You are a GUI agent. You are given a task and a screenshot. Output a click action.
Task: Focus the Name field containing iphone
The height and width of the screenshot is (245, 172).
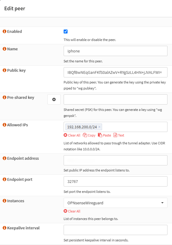click(x=116, y=51)
